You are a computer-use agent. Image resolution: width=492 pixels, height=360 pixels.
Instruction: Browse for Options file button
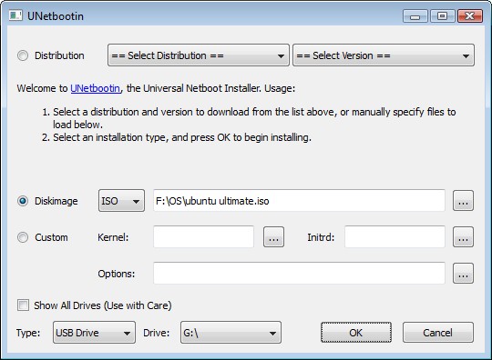pos(463,274)
